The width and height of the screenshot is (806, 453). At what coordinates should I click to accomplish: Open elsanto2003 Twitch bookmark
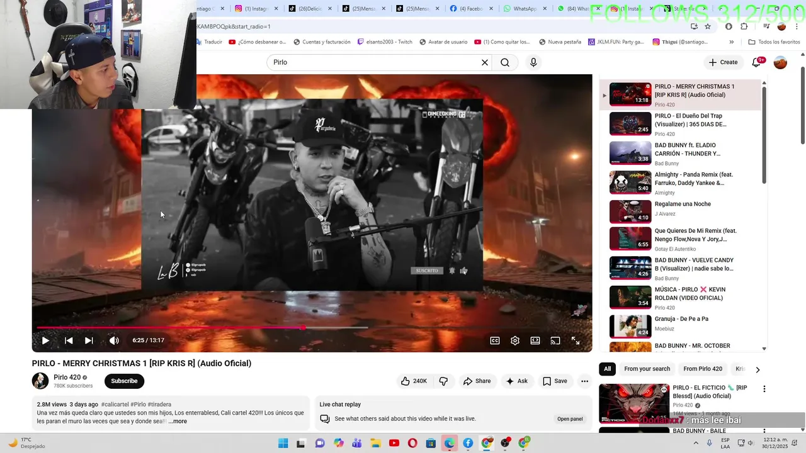click(385, 42)
